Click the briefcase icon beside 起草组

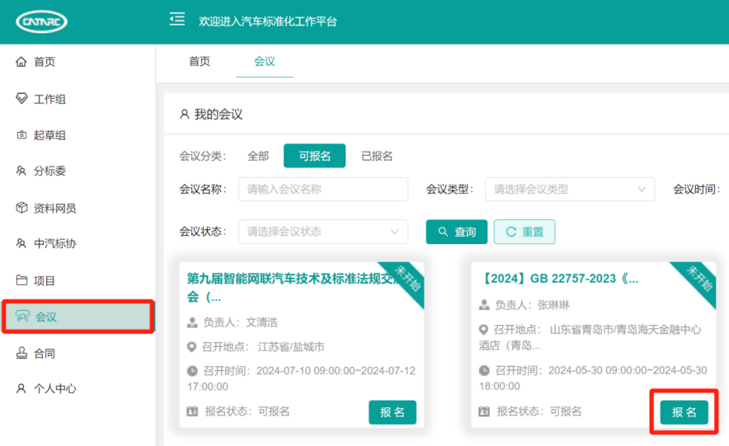(x=21, y=134)
